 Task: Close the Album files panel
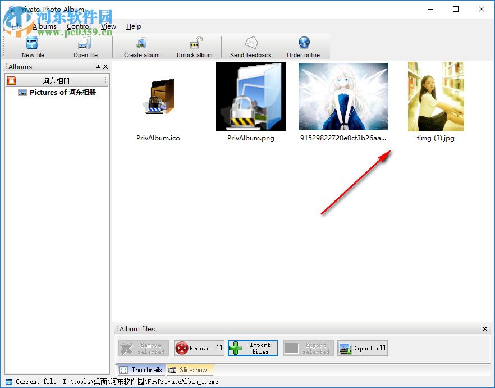coord(485,329)
